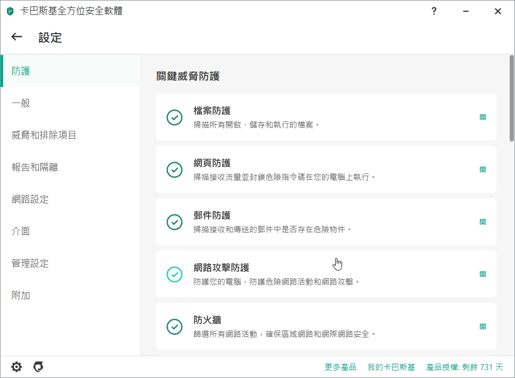Click the 更多產品 link
Screen dimensions: 515x378
point(340,367)
